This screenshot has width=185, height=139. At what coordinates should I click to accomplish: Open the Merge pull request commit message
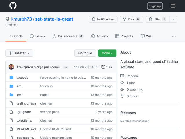(47, 67)
